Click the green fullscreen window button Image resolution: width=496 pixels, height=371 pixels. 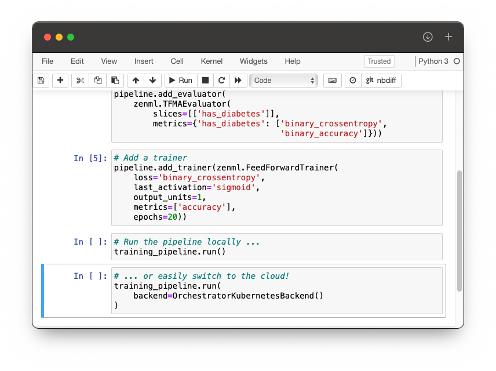[71, 37]
